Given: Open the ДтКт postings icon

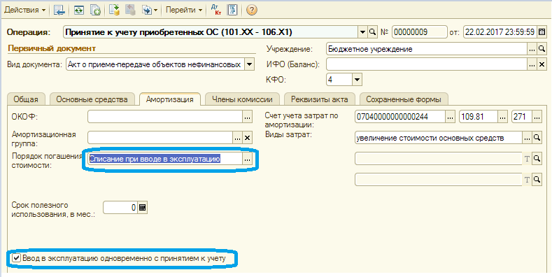Looking at the screenshot, I should pyautogui.click(x=215, y=10).
